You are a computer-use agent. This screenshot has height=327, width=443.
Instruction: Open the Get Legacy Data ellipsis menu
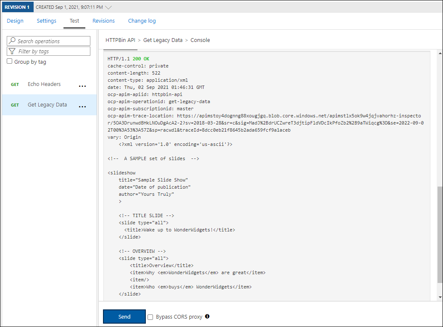tap(82, 106)
